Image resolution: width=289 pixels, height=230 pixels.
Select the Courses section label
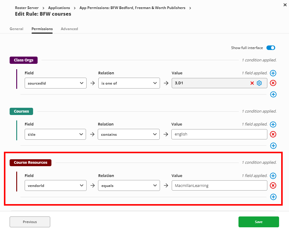pyautogui.click(x=21, y=111)
